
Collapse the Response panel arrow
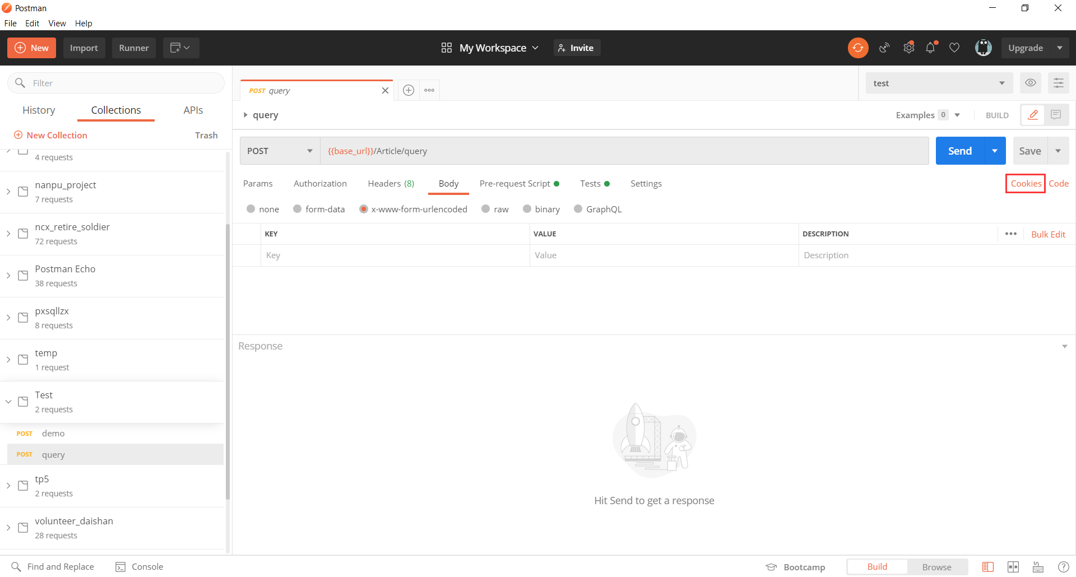pos(1065,346)
